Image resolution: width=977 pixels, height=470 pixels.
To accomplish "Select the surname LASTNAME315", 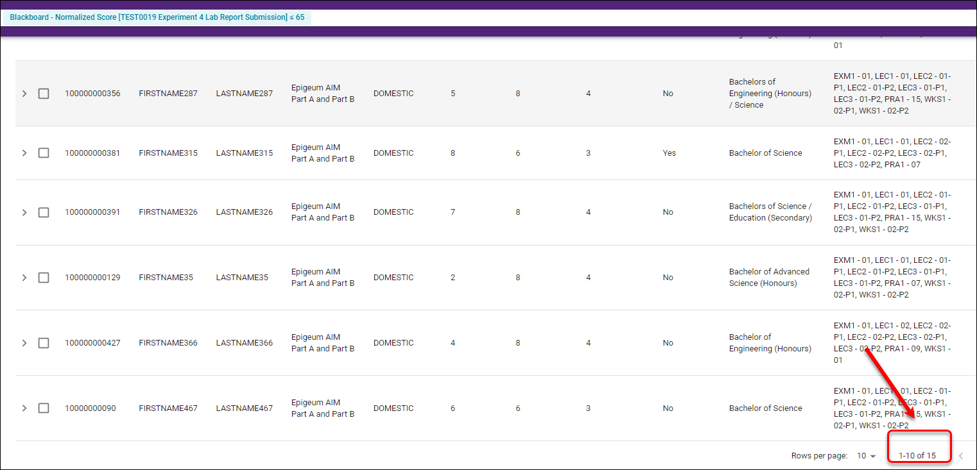I will point(244,153).
